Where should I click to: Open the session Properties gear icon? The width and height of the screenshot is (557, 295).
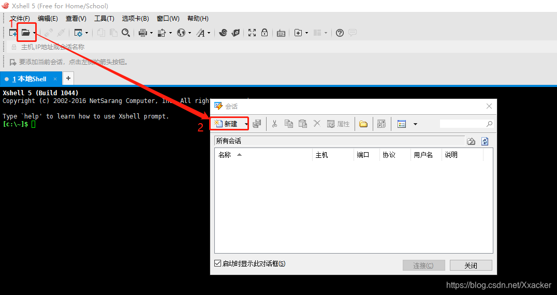pyautogui.click(x=78, y=33)
